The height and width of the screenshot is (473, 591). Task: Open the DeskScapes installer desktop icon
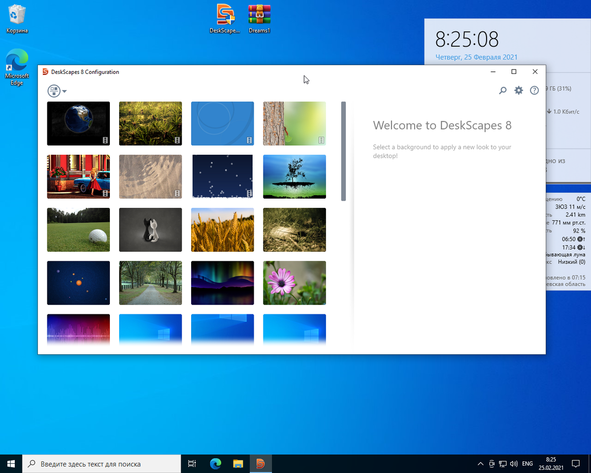point(225,19)
